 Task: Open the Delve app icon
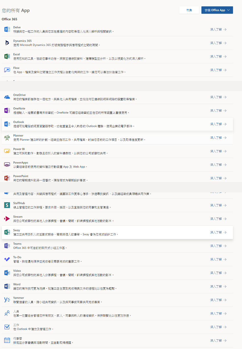(x=7, y=29)
